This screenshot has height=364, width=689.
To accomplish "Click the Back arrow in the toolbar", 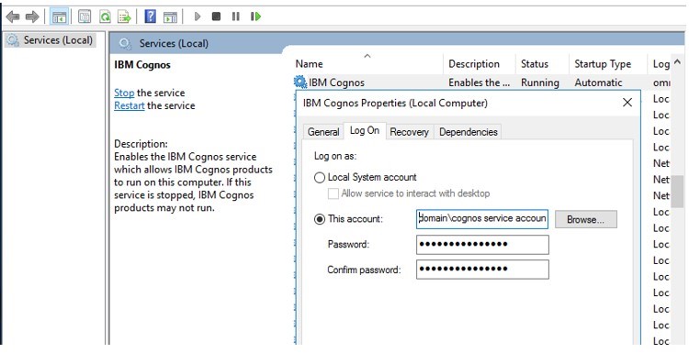I will point(13,17).
